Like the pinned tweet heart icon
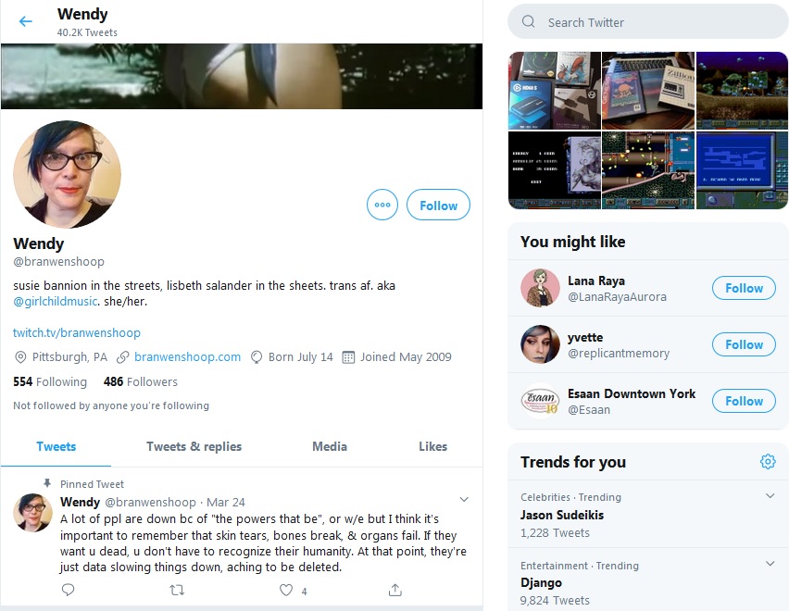Image resolution: width=789 pixels, height=611 pixels. pyautogui.click(x=286, y=590)
